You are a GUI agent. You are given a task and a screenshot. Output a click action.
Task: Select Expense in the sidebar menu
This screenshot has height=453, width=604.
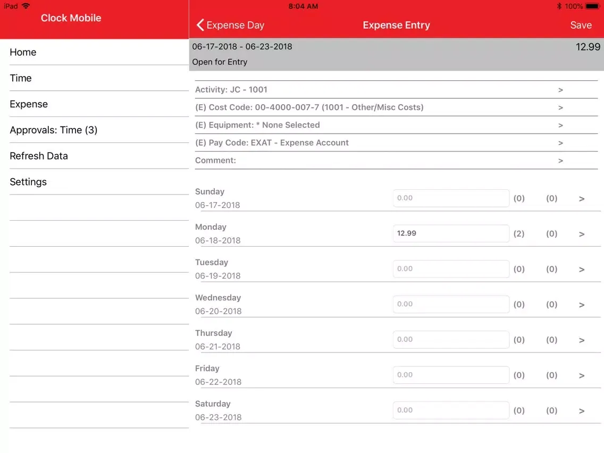point(99,104)
